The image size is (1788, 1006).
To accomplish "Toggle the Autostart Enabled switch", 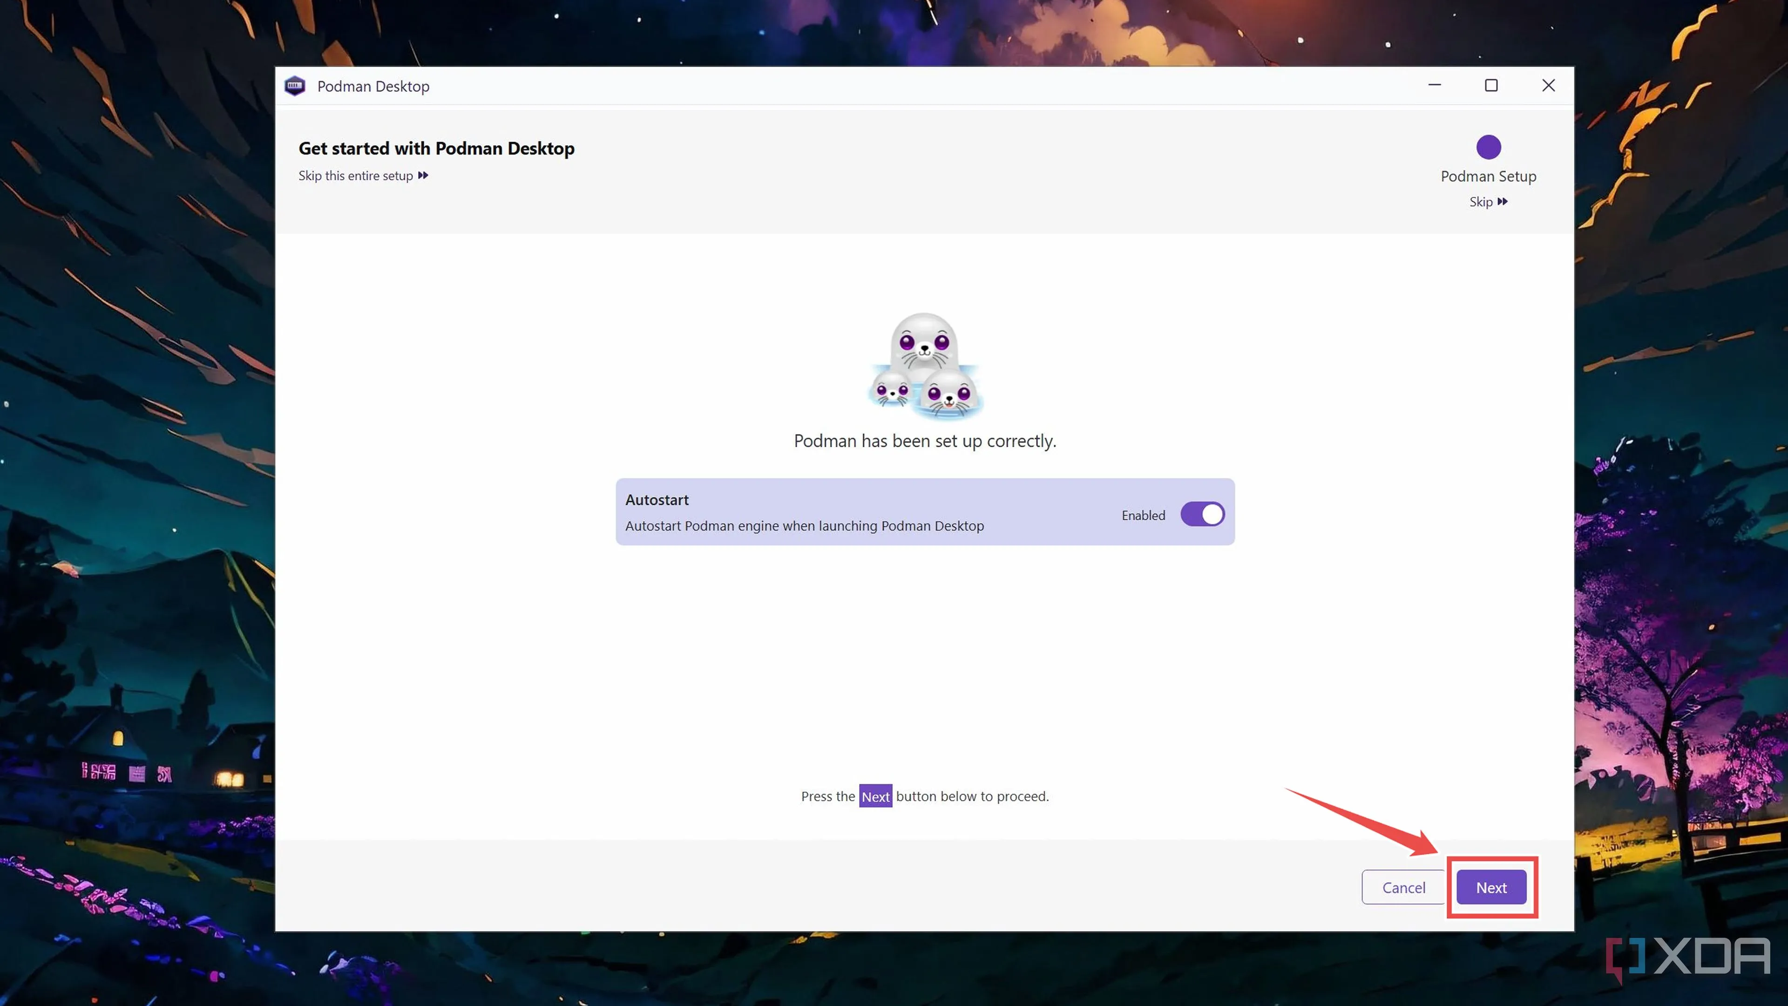I will [1202, 515].
